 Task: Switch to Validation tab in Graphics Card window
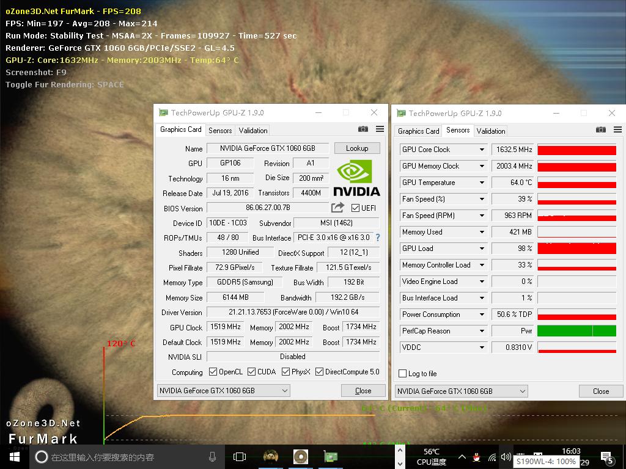tap(253, 130)
